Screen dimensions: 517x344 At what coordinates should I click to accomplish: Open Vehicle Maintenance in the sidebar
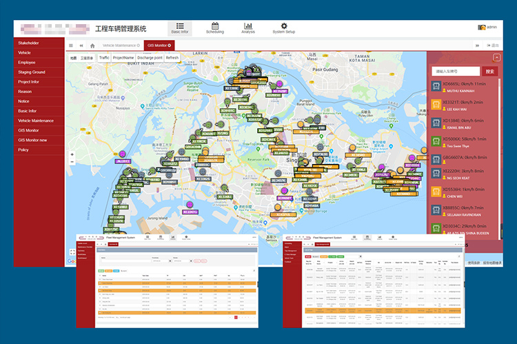39,121
